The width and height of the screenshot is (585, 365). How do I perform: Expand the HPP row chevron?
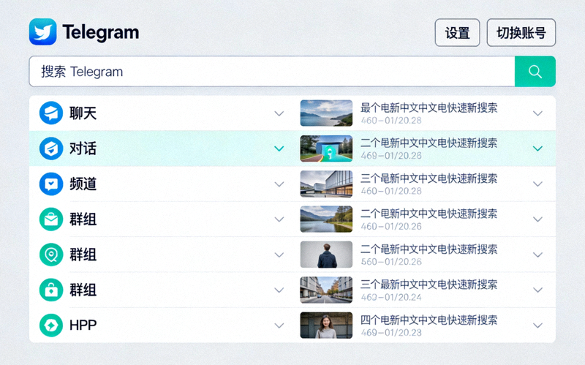click(279, 326)
